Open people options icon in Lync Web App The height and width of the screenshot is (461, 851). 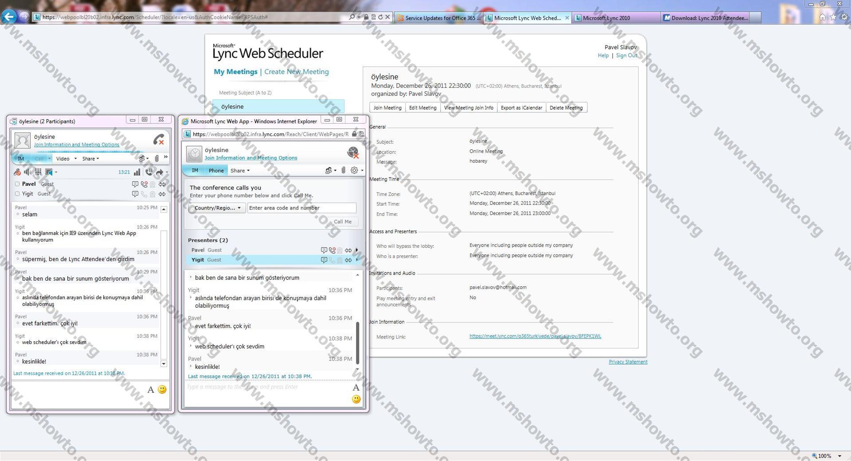[329, 171]
